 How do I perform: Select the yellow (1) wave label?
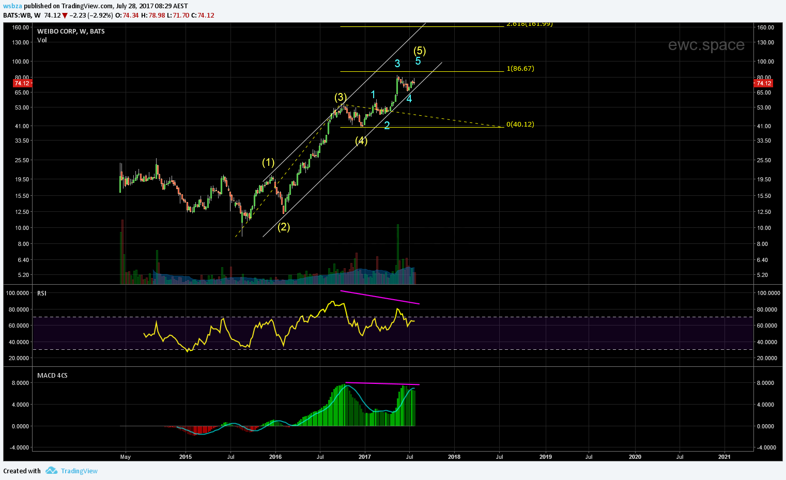[x=268, y=162]
